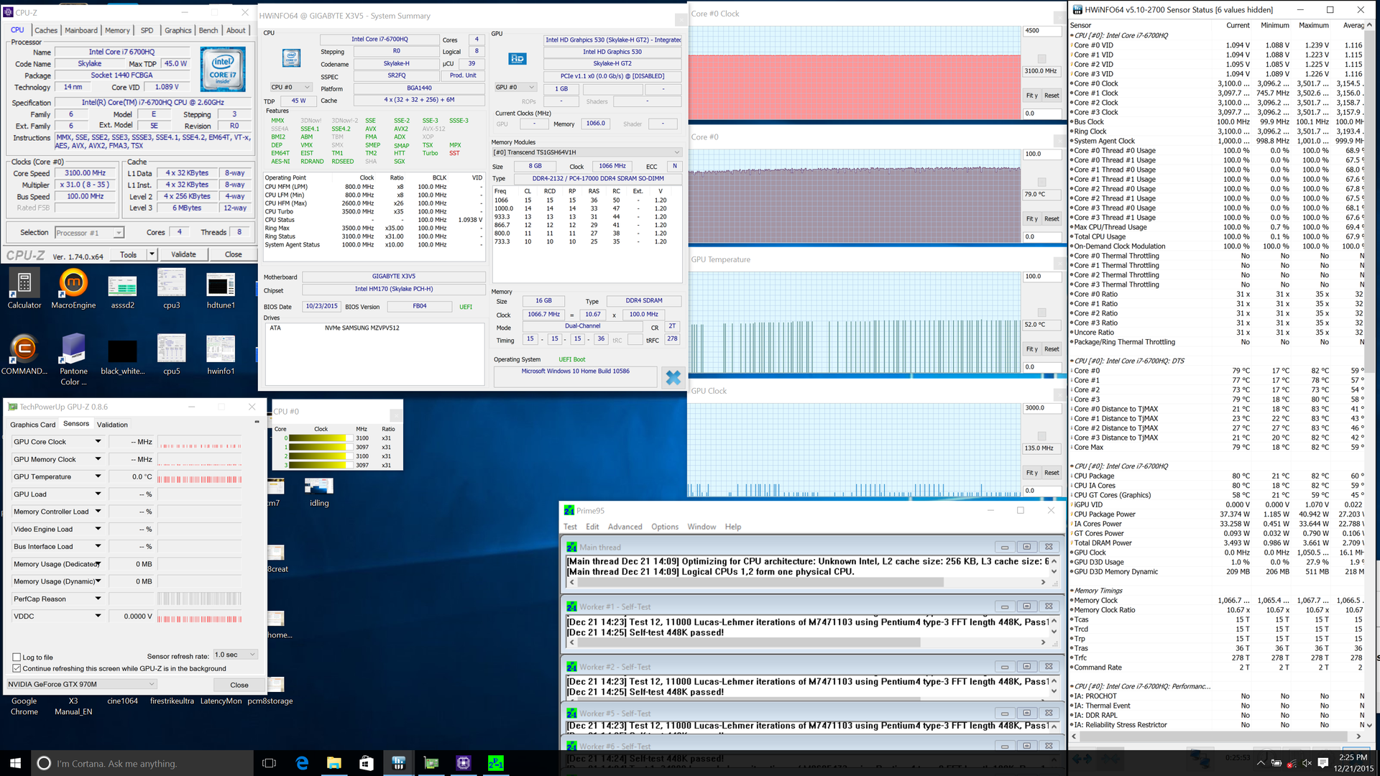Screen dimensions: 1380x776
Task: Open the Windows Start menu
Action: pyautogui.click(x=16, y=763)
